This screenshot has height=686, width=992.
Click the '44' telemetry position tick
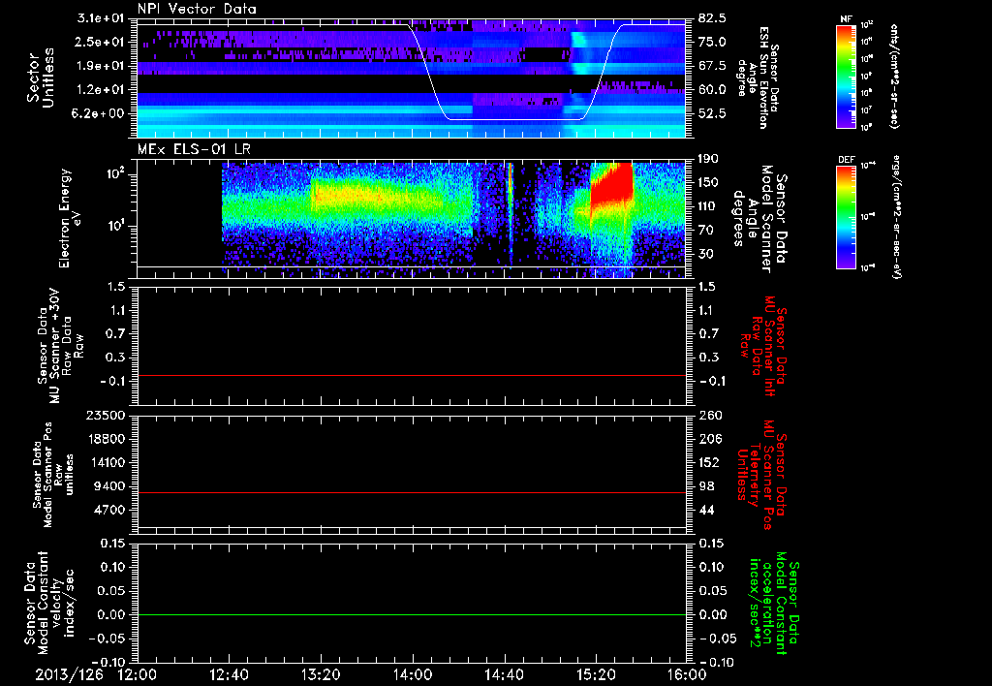705,510
